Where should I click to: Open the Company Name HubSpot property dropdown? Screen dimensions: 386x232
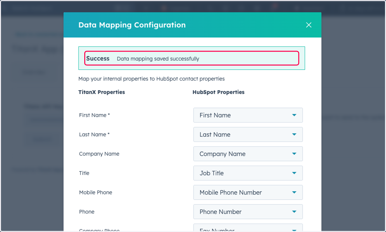pos(248,154)
